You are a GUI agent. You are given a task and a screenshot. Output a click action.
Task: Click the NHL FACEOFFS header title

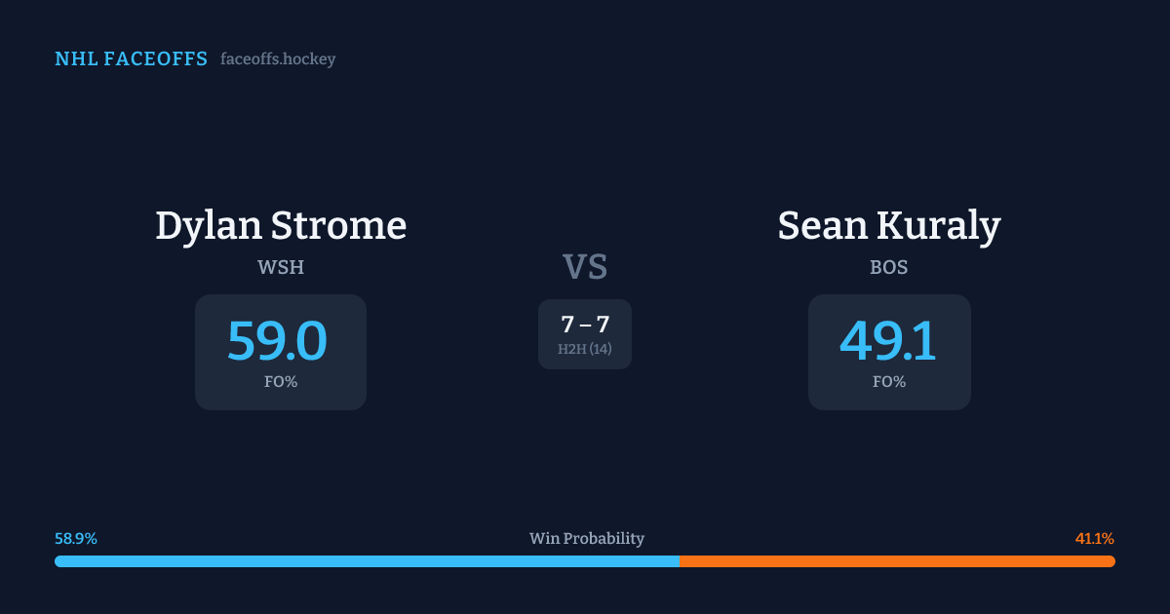point(131,59)
